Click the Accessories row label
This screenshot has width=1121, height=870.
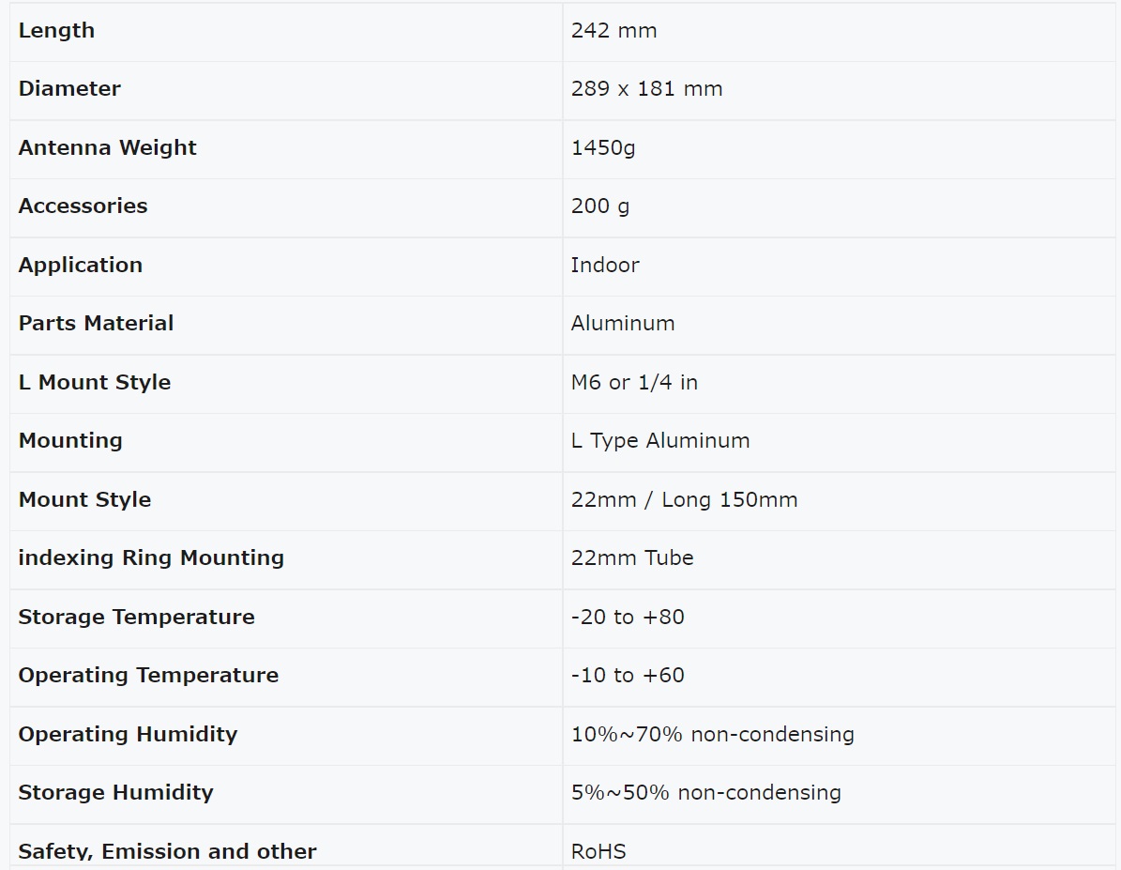(83, 206)
